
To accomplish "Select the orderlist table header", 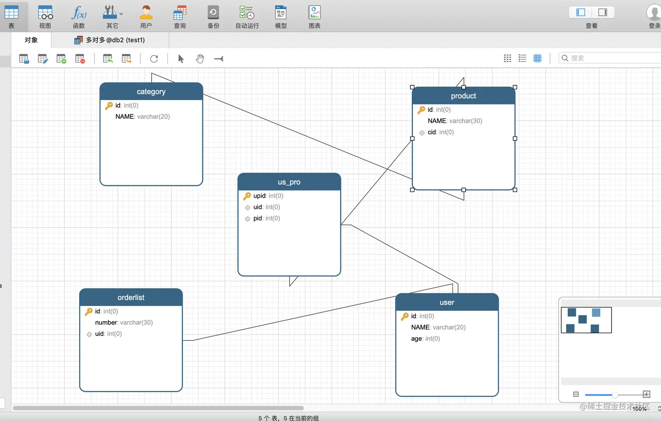I will tap(131, 297).
